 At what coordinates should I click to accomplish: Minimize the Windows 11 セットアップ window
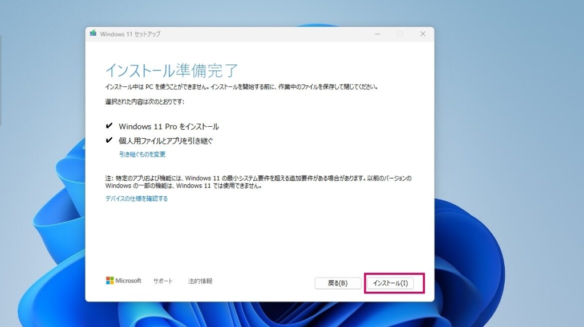(x=378, y=34)
